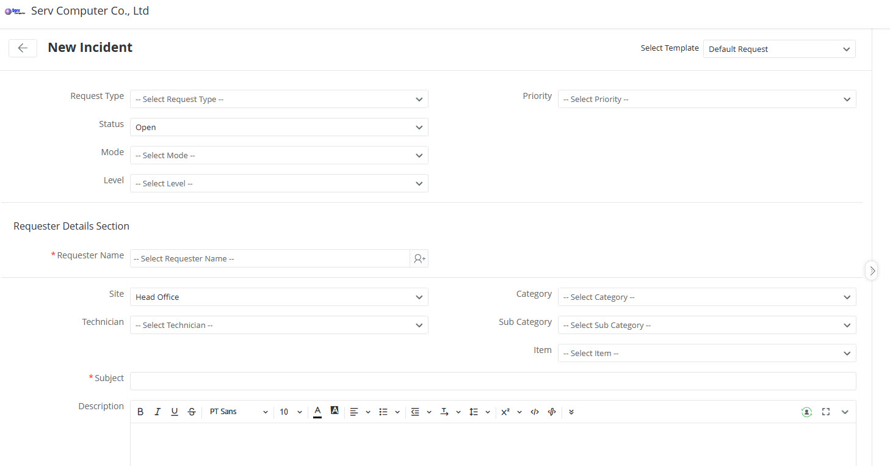Expand the Select Template dropdown
The width and height of the screenshot is (890, 466).
(x=779, y=49)
